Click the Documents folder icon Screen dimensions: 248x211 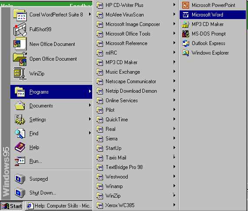coord(20,106)
